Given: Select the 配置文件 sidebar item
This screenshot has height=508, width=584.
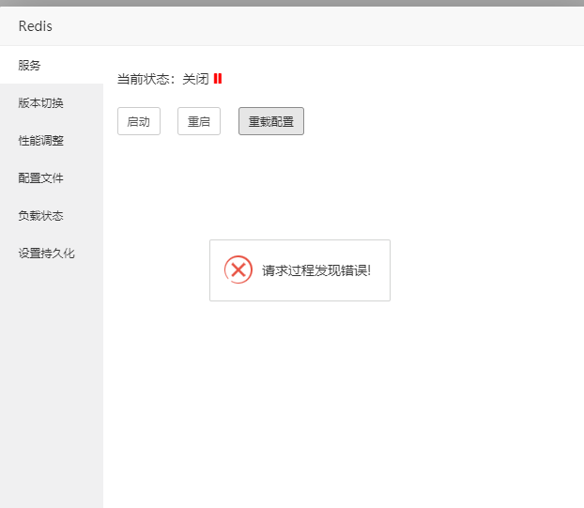Looking at the screenshot, I should [x=52, y=178].
